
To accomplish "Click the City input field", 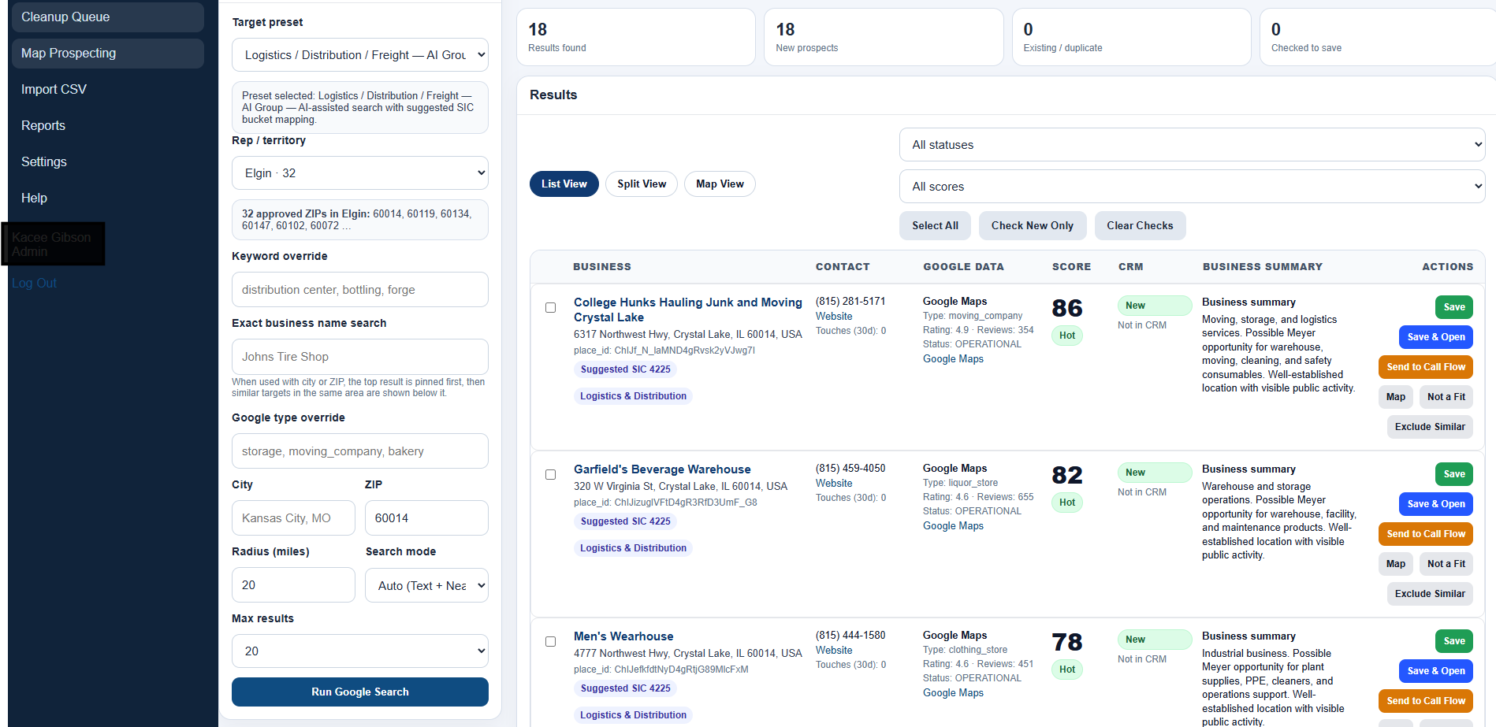I will (x=293, y=518).
